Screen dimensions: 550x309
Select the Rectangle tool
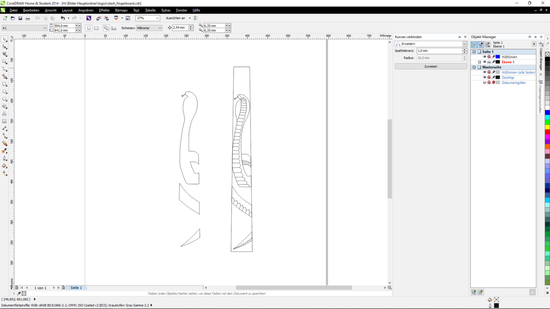[x=4, y=84]
